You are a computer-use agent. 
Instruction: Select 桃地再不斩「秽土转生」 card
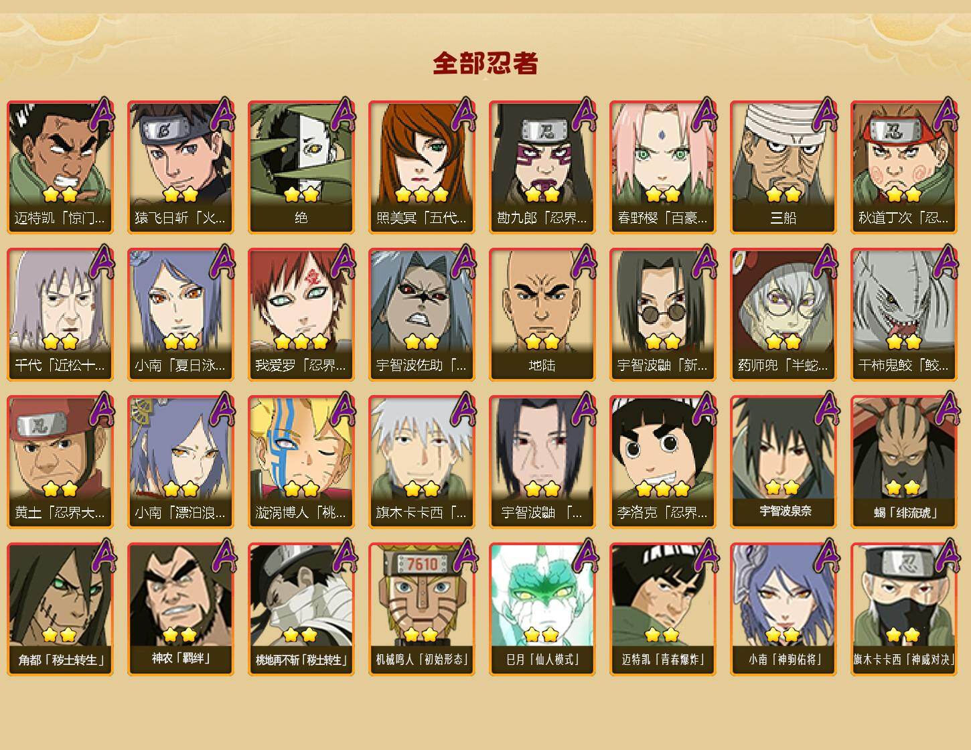pyautogui.click(x=301, y=609)
